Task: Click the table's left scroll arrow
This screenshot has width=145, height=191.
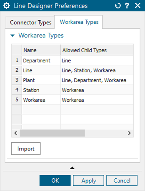Action: tap(16, 133)
